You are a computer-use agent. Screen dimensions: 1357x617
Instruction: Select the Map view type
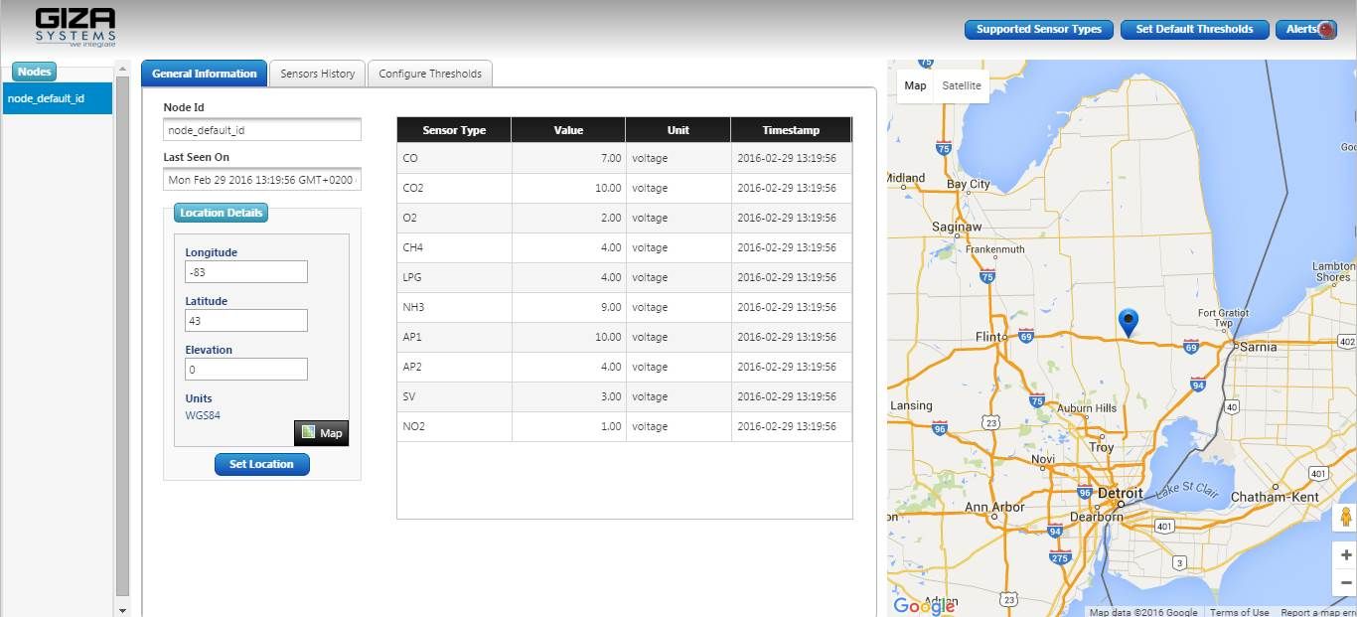click(915, 85)
